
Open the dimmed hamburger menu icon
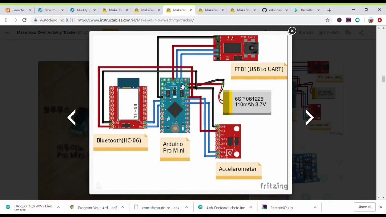click(x=7, y=33)
